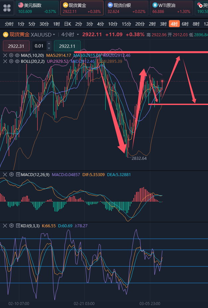Open the 现货白银 quote card
The width and height of the screenshot is (208, 308).
127,8
